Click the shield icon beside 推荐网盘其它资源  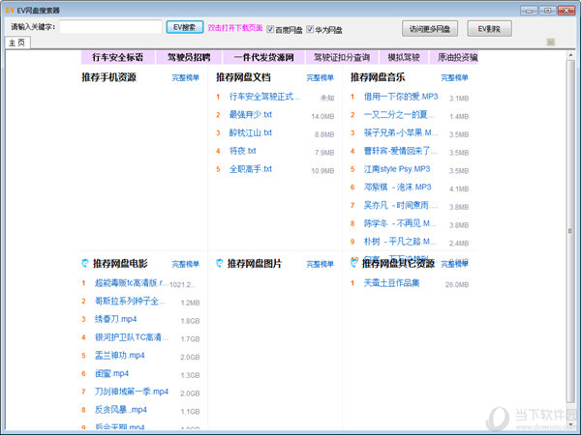pos(354,263)
